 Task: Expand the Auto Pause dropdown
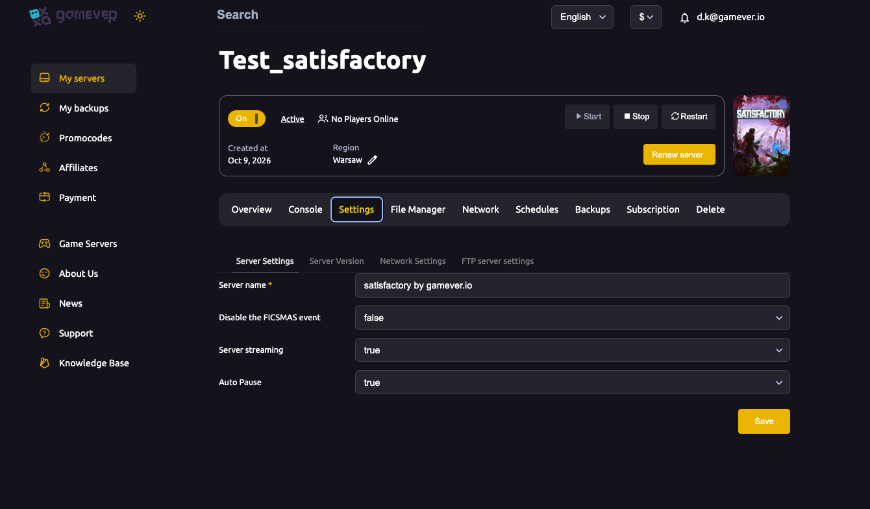[573, 383]
